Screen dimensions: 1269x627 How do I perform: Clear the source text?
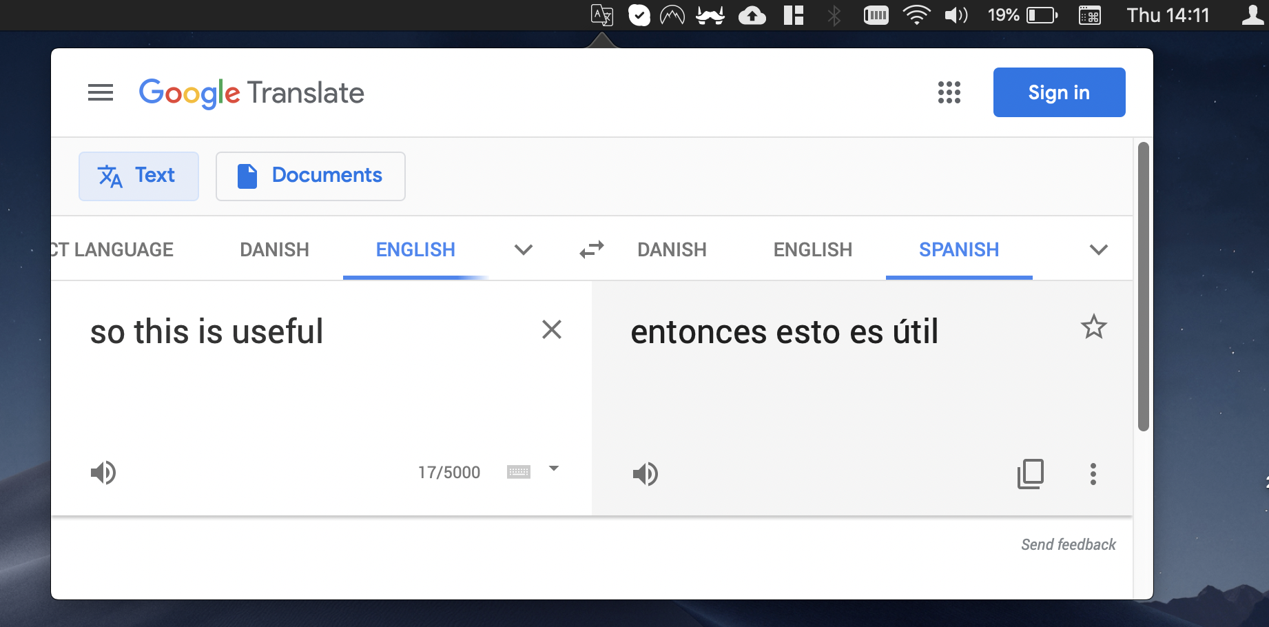pyautogui.click(x=552, y=329)
